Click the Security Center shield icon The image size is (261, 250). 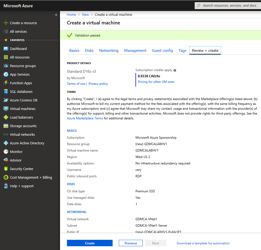click(x=6, y=169)
